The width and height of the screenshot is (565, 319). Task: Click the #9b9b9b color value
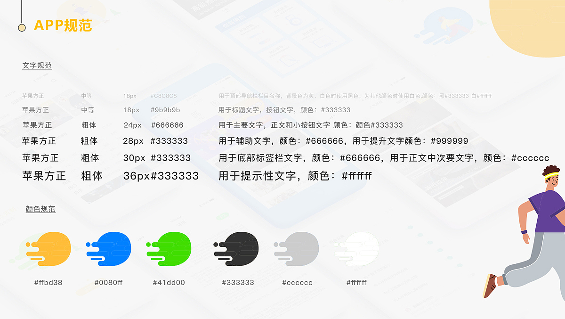(165, 110)
